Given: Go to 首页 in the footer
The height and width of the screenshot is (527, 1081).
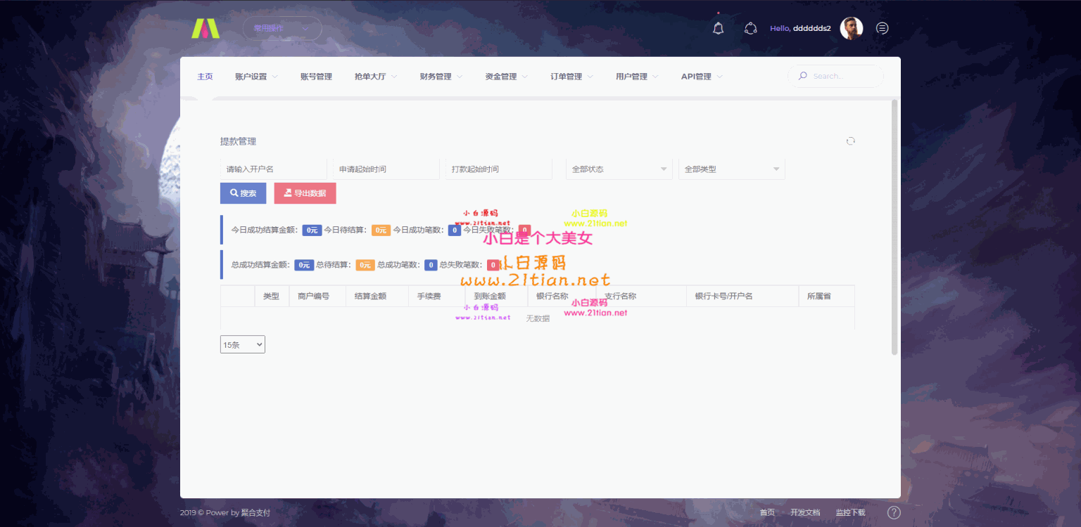Looking at the screenshot, I should [767, 513].
